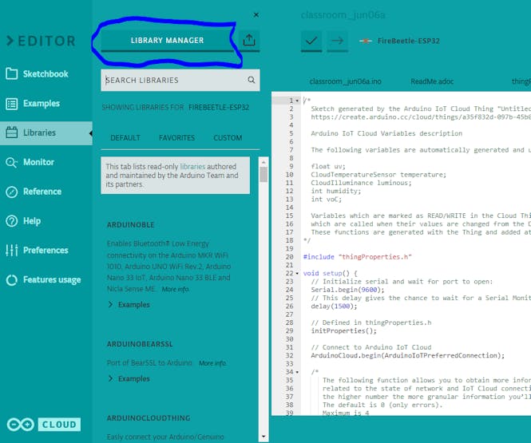Click the Upload arrow button

click(337, 41)
